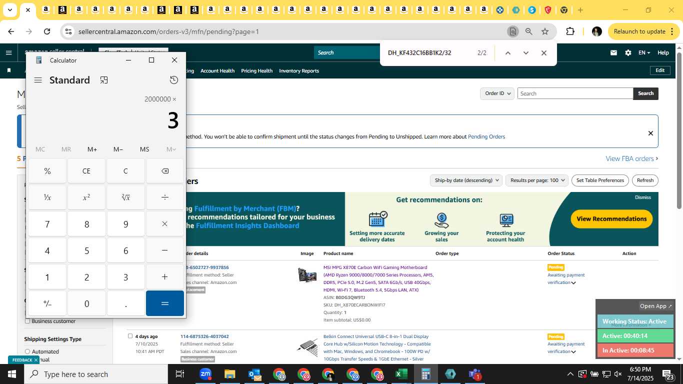Image resolution: width=683 pixels, height=384 pixels.
Task: Click Calculator equals key
Action: (x=165, y=303)
